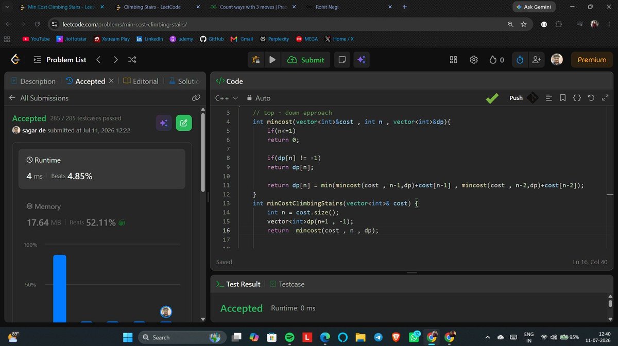The image size is (618, 346).
Task: Open the Editorial tab
Action: [141, 81]
